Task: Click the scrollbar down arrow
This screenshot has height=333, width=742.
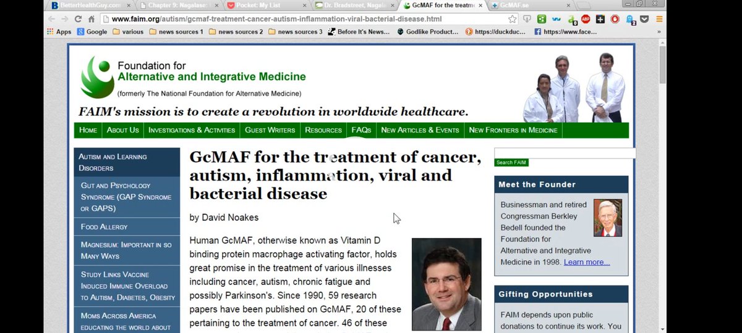Action: 663,329
